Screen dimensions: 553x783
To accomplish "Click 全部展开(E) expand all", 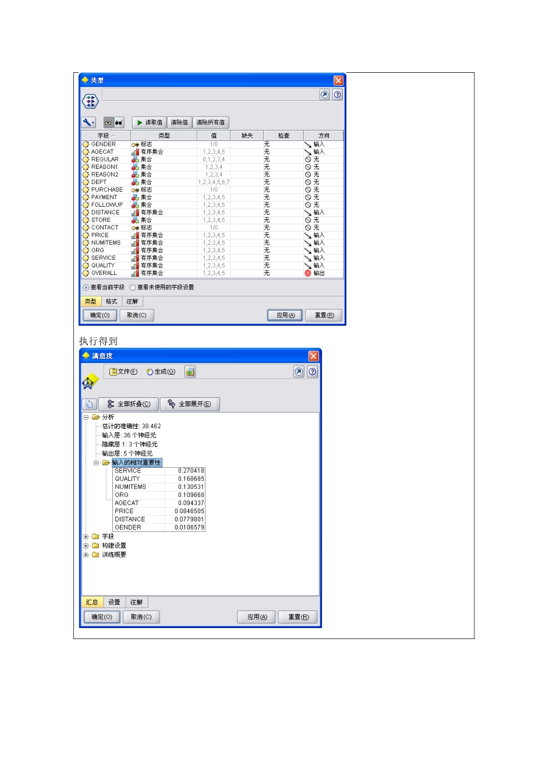I will 190,404.
